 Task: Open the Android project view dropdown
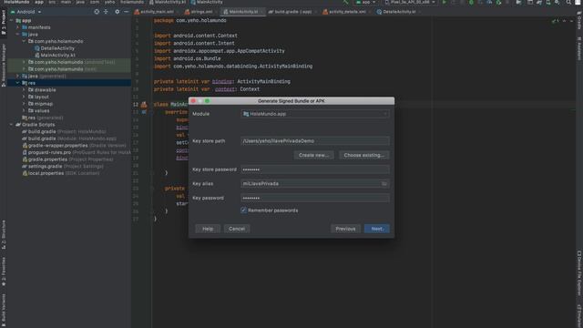pyautogui.click(x=26, y=12)
